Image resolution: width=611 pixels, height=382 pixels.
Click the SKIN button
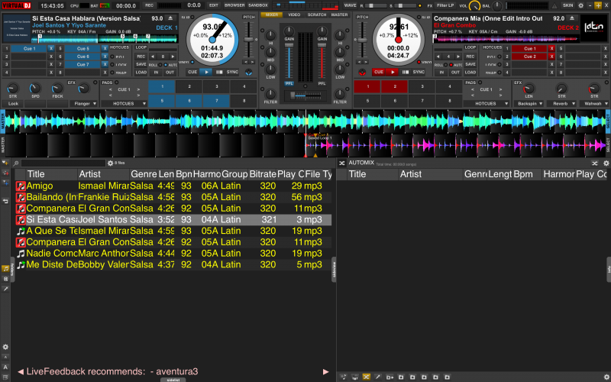click(567, 5)
